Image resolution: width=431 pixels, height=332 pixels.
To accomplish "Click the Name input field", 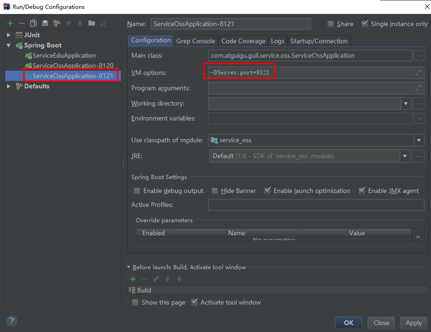I will pyautogui.click(x=230, y=24).
